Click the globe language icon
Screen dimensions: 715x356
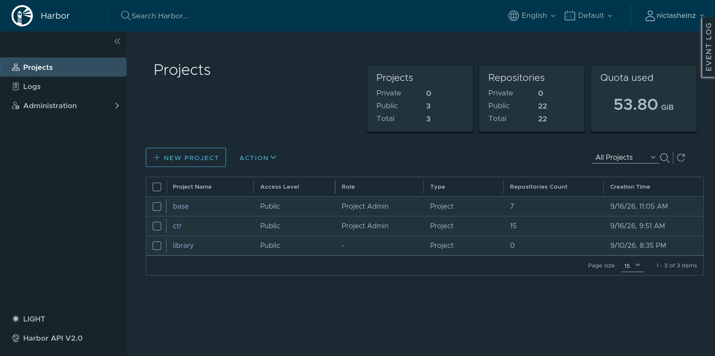[x=514, y=16]
